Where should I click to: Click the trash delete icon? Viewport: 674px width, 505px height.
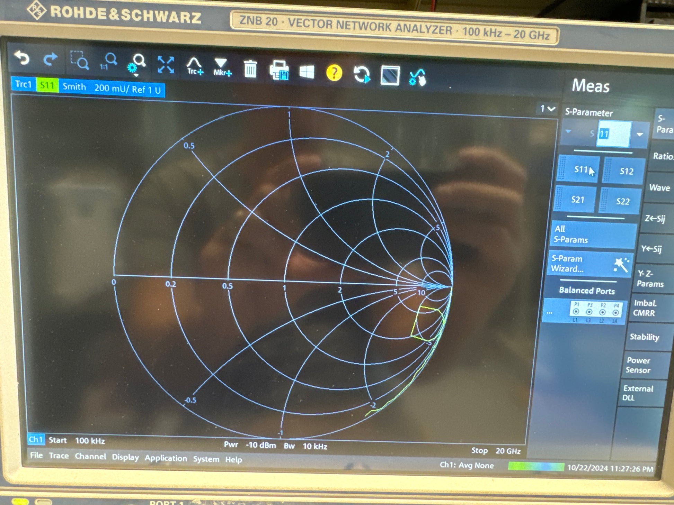(250, 70)
